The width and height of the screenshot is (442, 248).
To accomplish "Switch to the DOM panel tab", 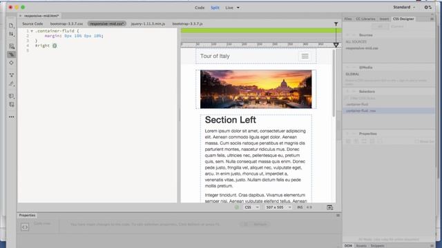I will coord(348,246).
